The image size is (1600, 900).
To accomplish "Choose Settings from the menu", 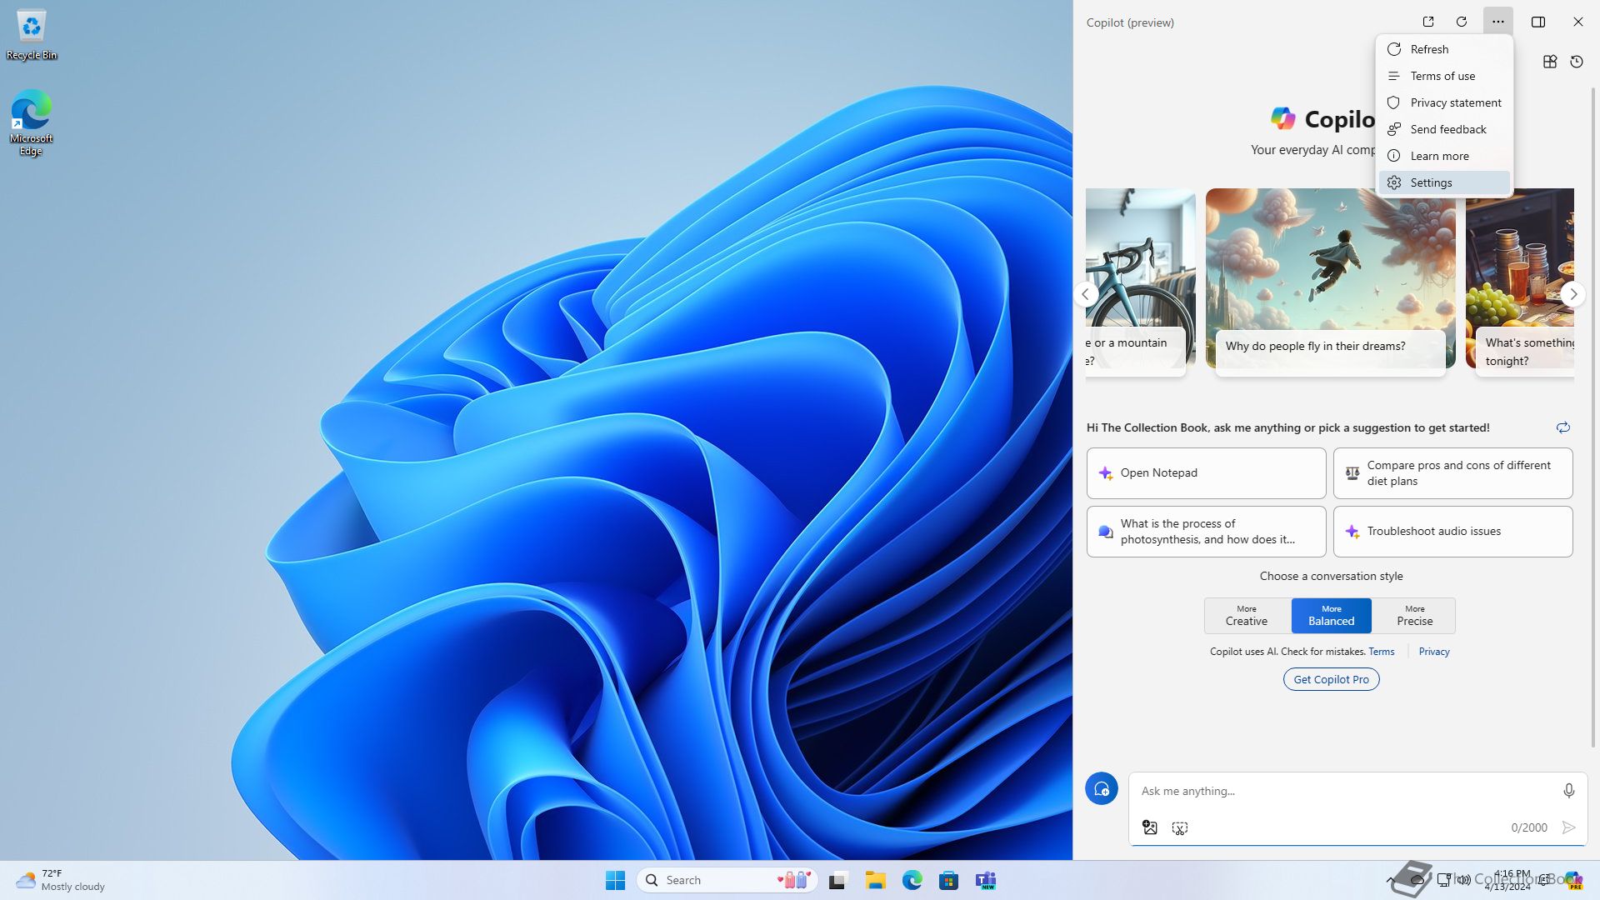I will pos(1444,182).
